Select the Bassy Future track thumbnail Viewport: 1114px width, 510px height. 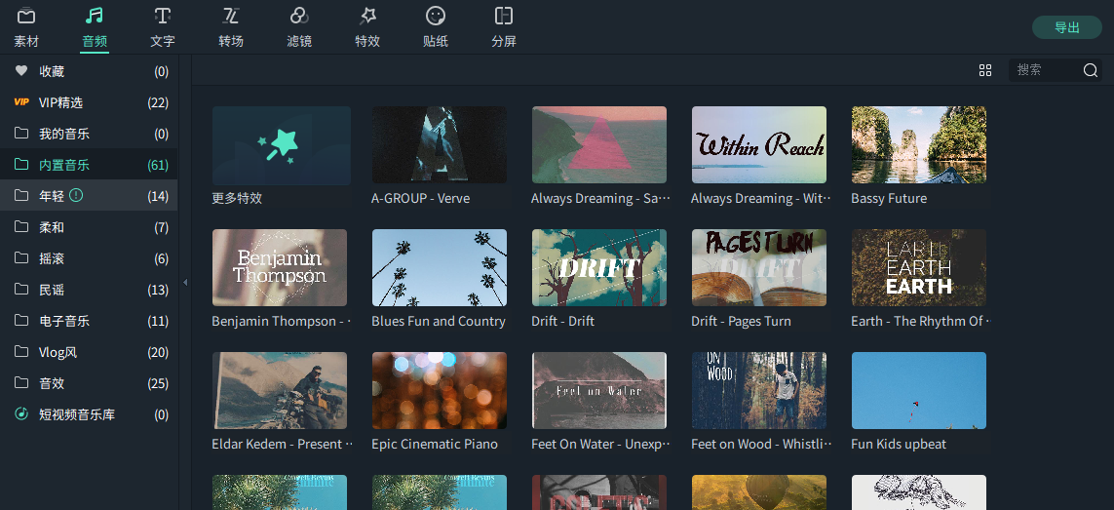[919, 145]
